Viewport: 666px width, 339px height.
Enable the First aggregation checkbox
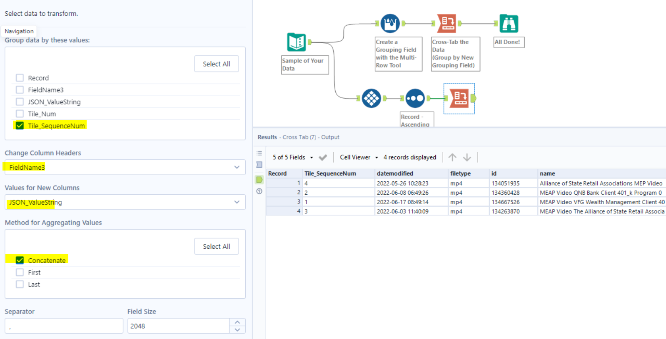click(x=20, y=272)
